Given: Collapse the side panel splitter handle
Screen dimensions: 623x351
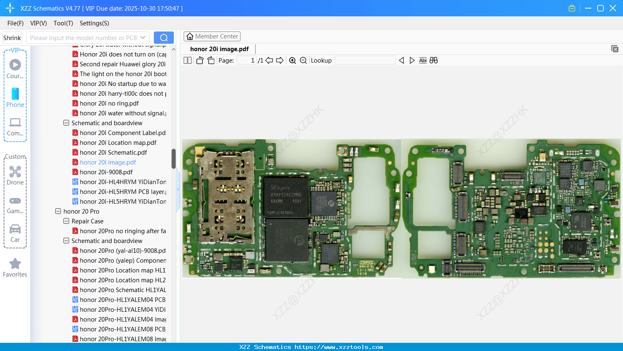Looking at the screenshot, I should point(178,189).
